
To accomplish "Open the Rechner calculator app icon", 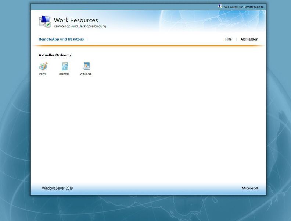I will [x=65, y=66].
